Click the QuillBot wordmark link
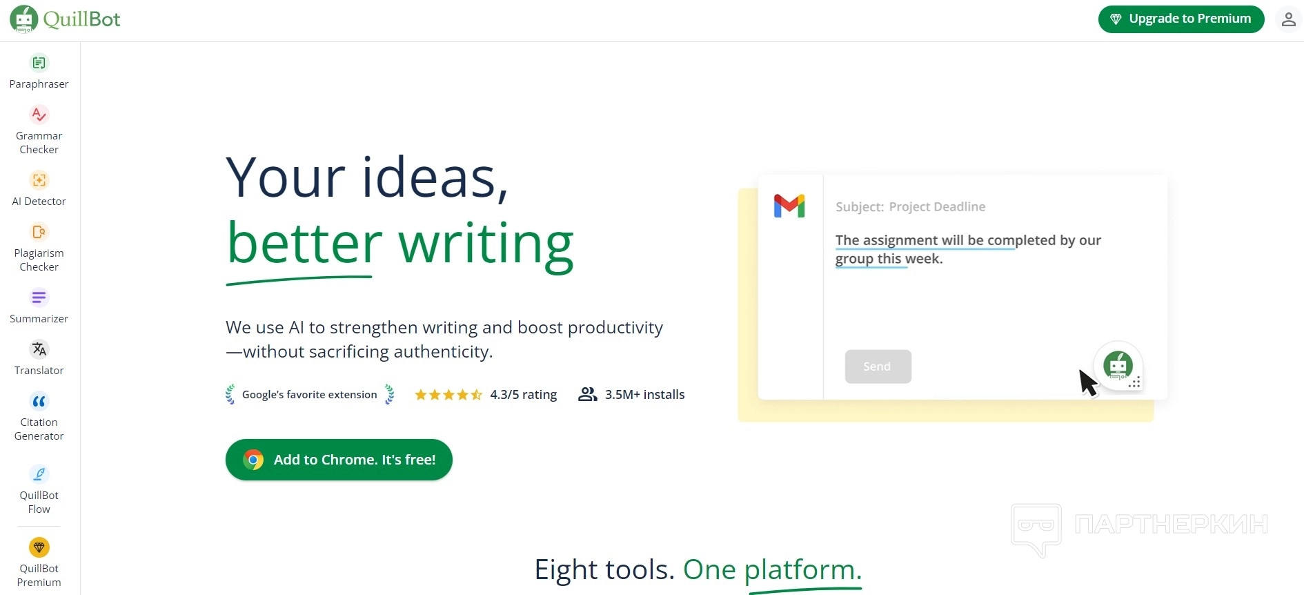 click(x=81, y=19)
